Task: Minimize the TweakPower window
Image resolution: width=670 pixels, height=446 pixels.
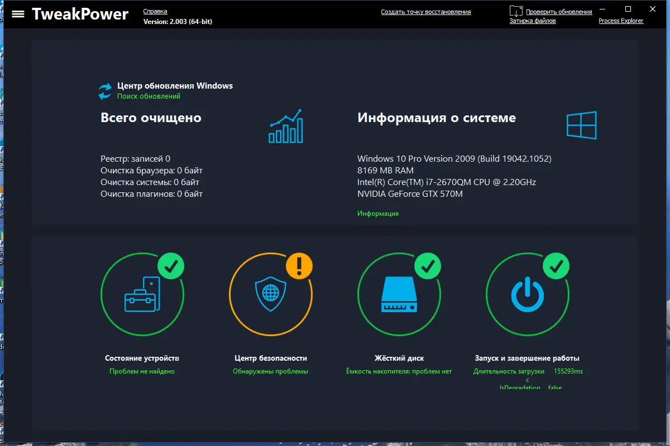Action: (x=602, y=9)
